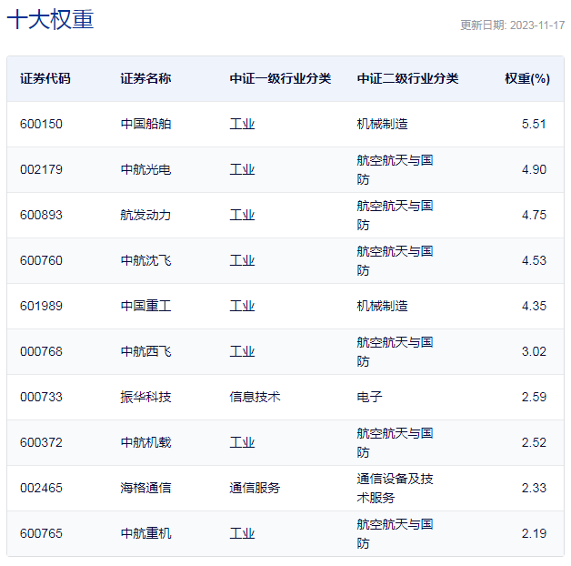Select stock name 中航西飞
This screenshot has width=571, height=566.
click(145, 351)
